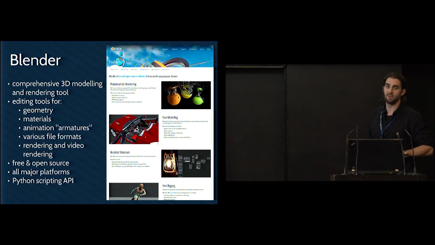Open the Store menu item
This screenshot has height=245, width=435.
[209, 49]
